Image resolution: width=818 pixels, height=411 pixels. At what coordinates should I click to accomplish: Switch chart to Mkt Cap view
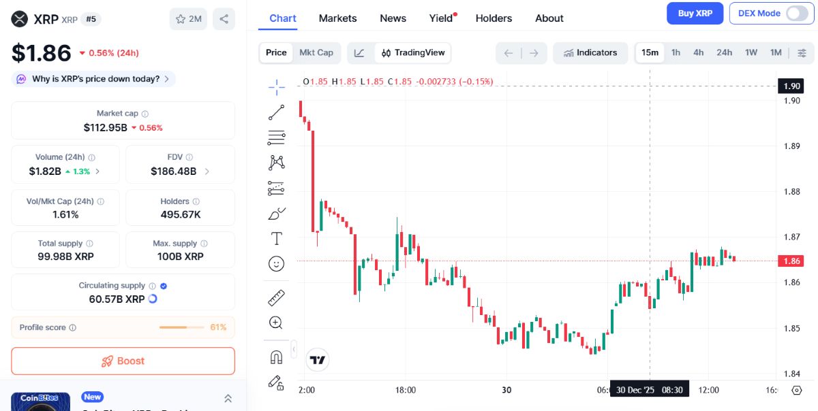coord(316,52)
